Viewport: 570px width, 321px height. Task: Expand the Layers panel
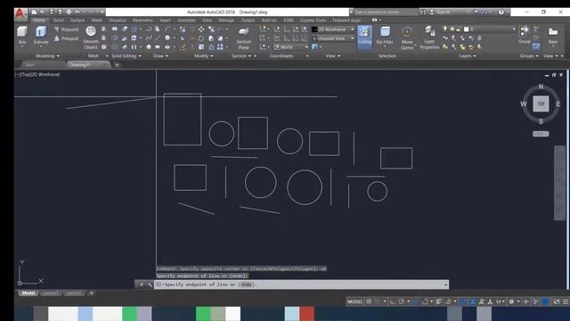click(x=468, y=55)
